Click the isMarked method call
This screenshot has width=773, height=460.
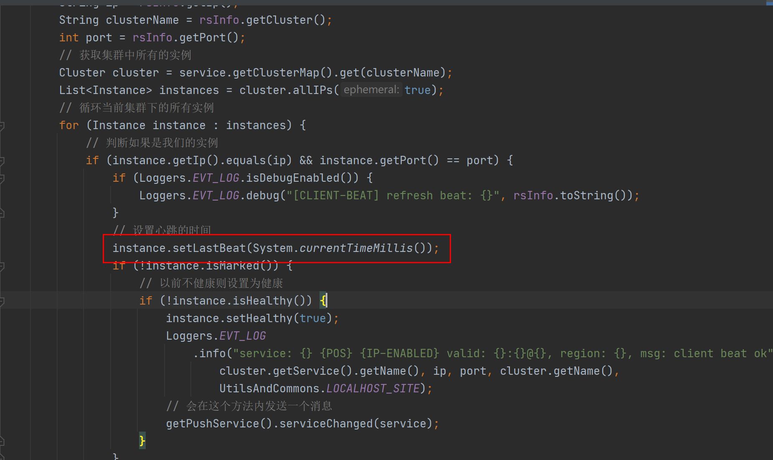click(x=233, y=266)
